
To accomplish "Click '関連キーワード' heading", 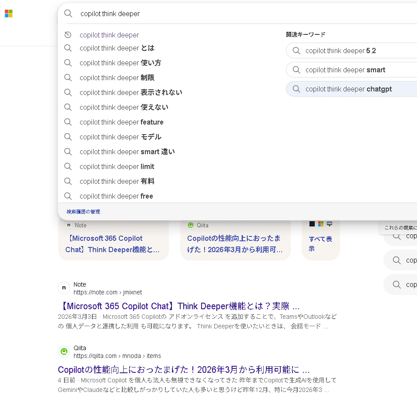I will [306, 34].
